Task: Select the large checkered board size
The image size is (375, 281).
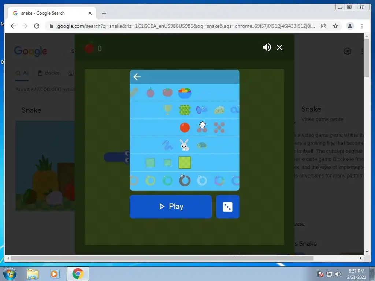Action: pos(185,163)
